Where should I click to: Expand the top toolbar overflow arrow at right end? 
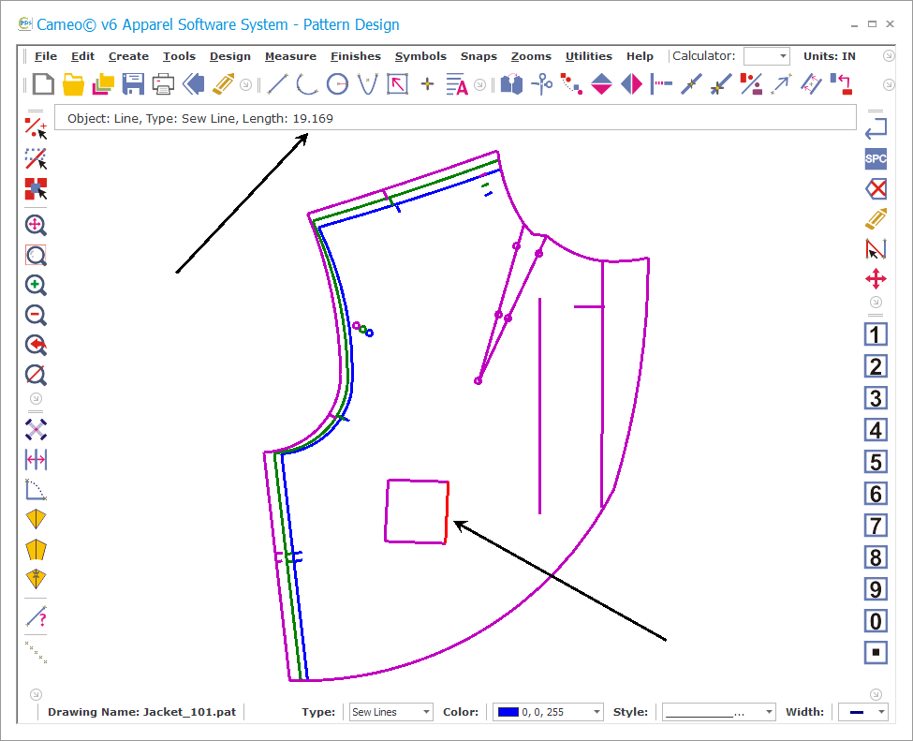point(889,84)
